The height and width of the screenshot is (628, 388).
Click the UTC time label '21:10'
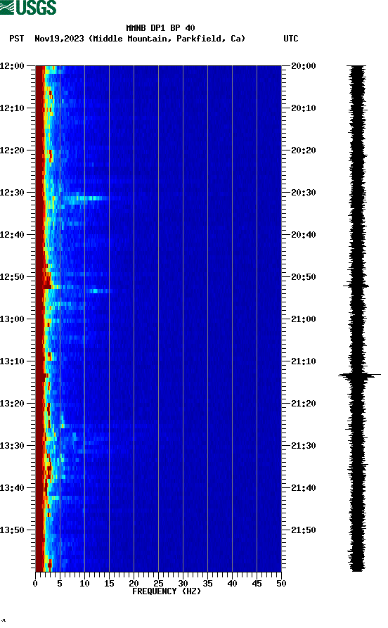point(304,361)
